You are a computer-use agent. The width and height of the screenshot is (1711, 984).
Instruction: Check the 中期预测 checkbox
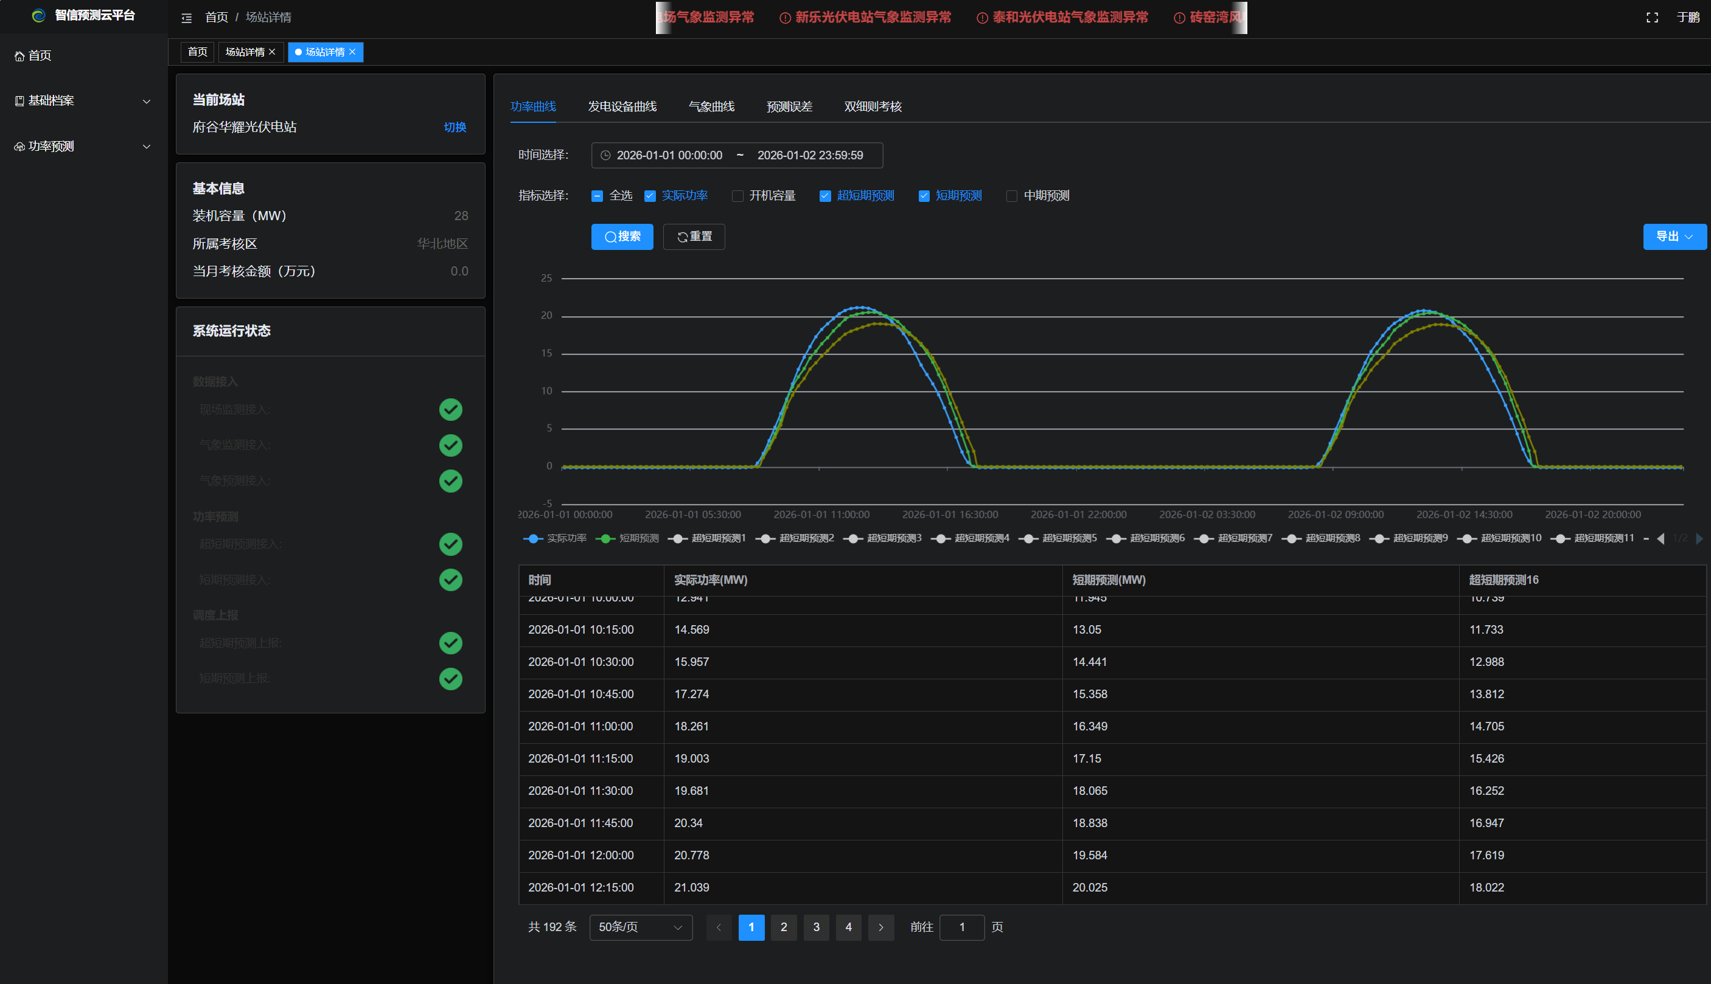pyautogui.click(x=1011, y=196)
